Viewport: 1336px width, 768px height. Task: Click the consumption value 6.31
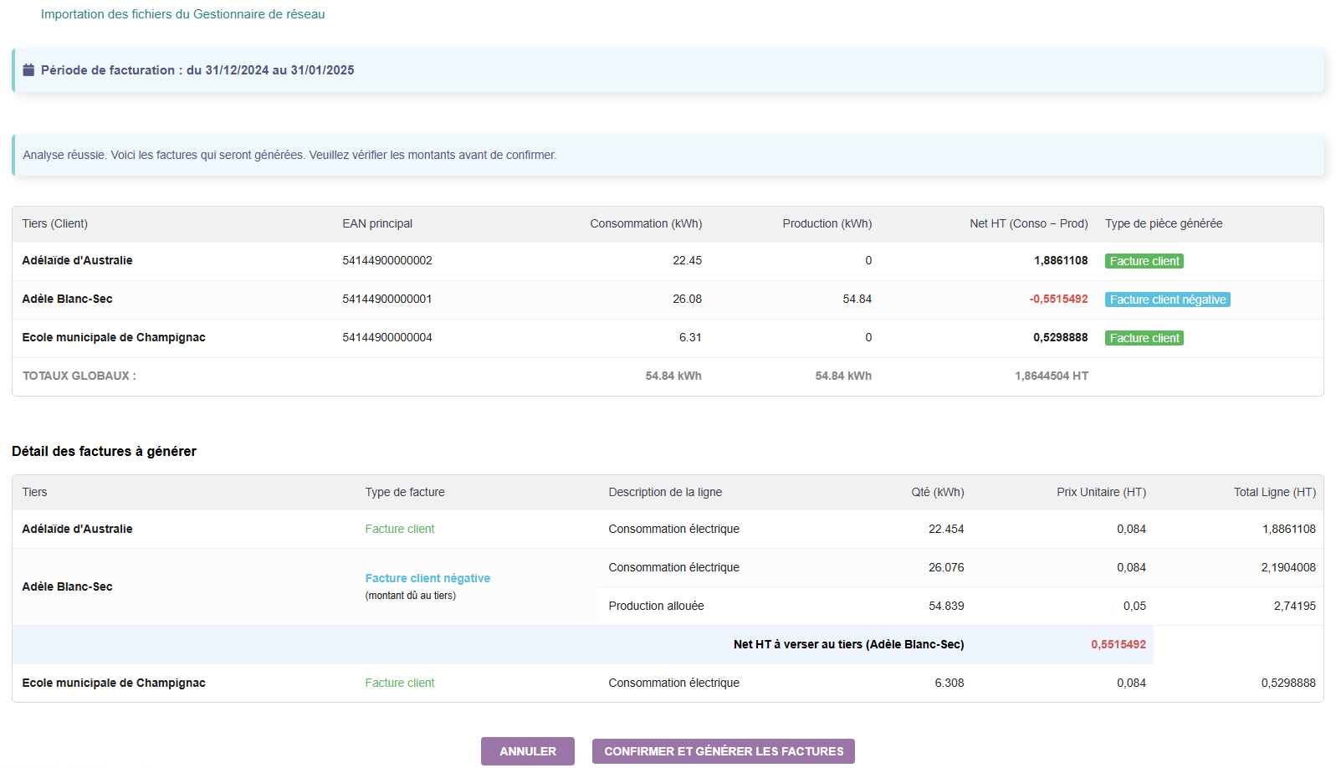(x=691, y=337)
